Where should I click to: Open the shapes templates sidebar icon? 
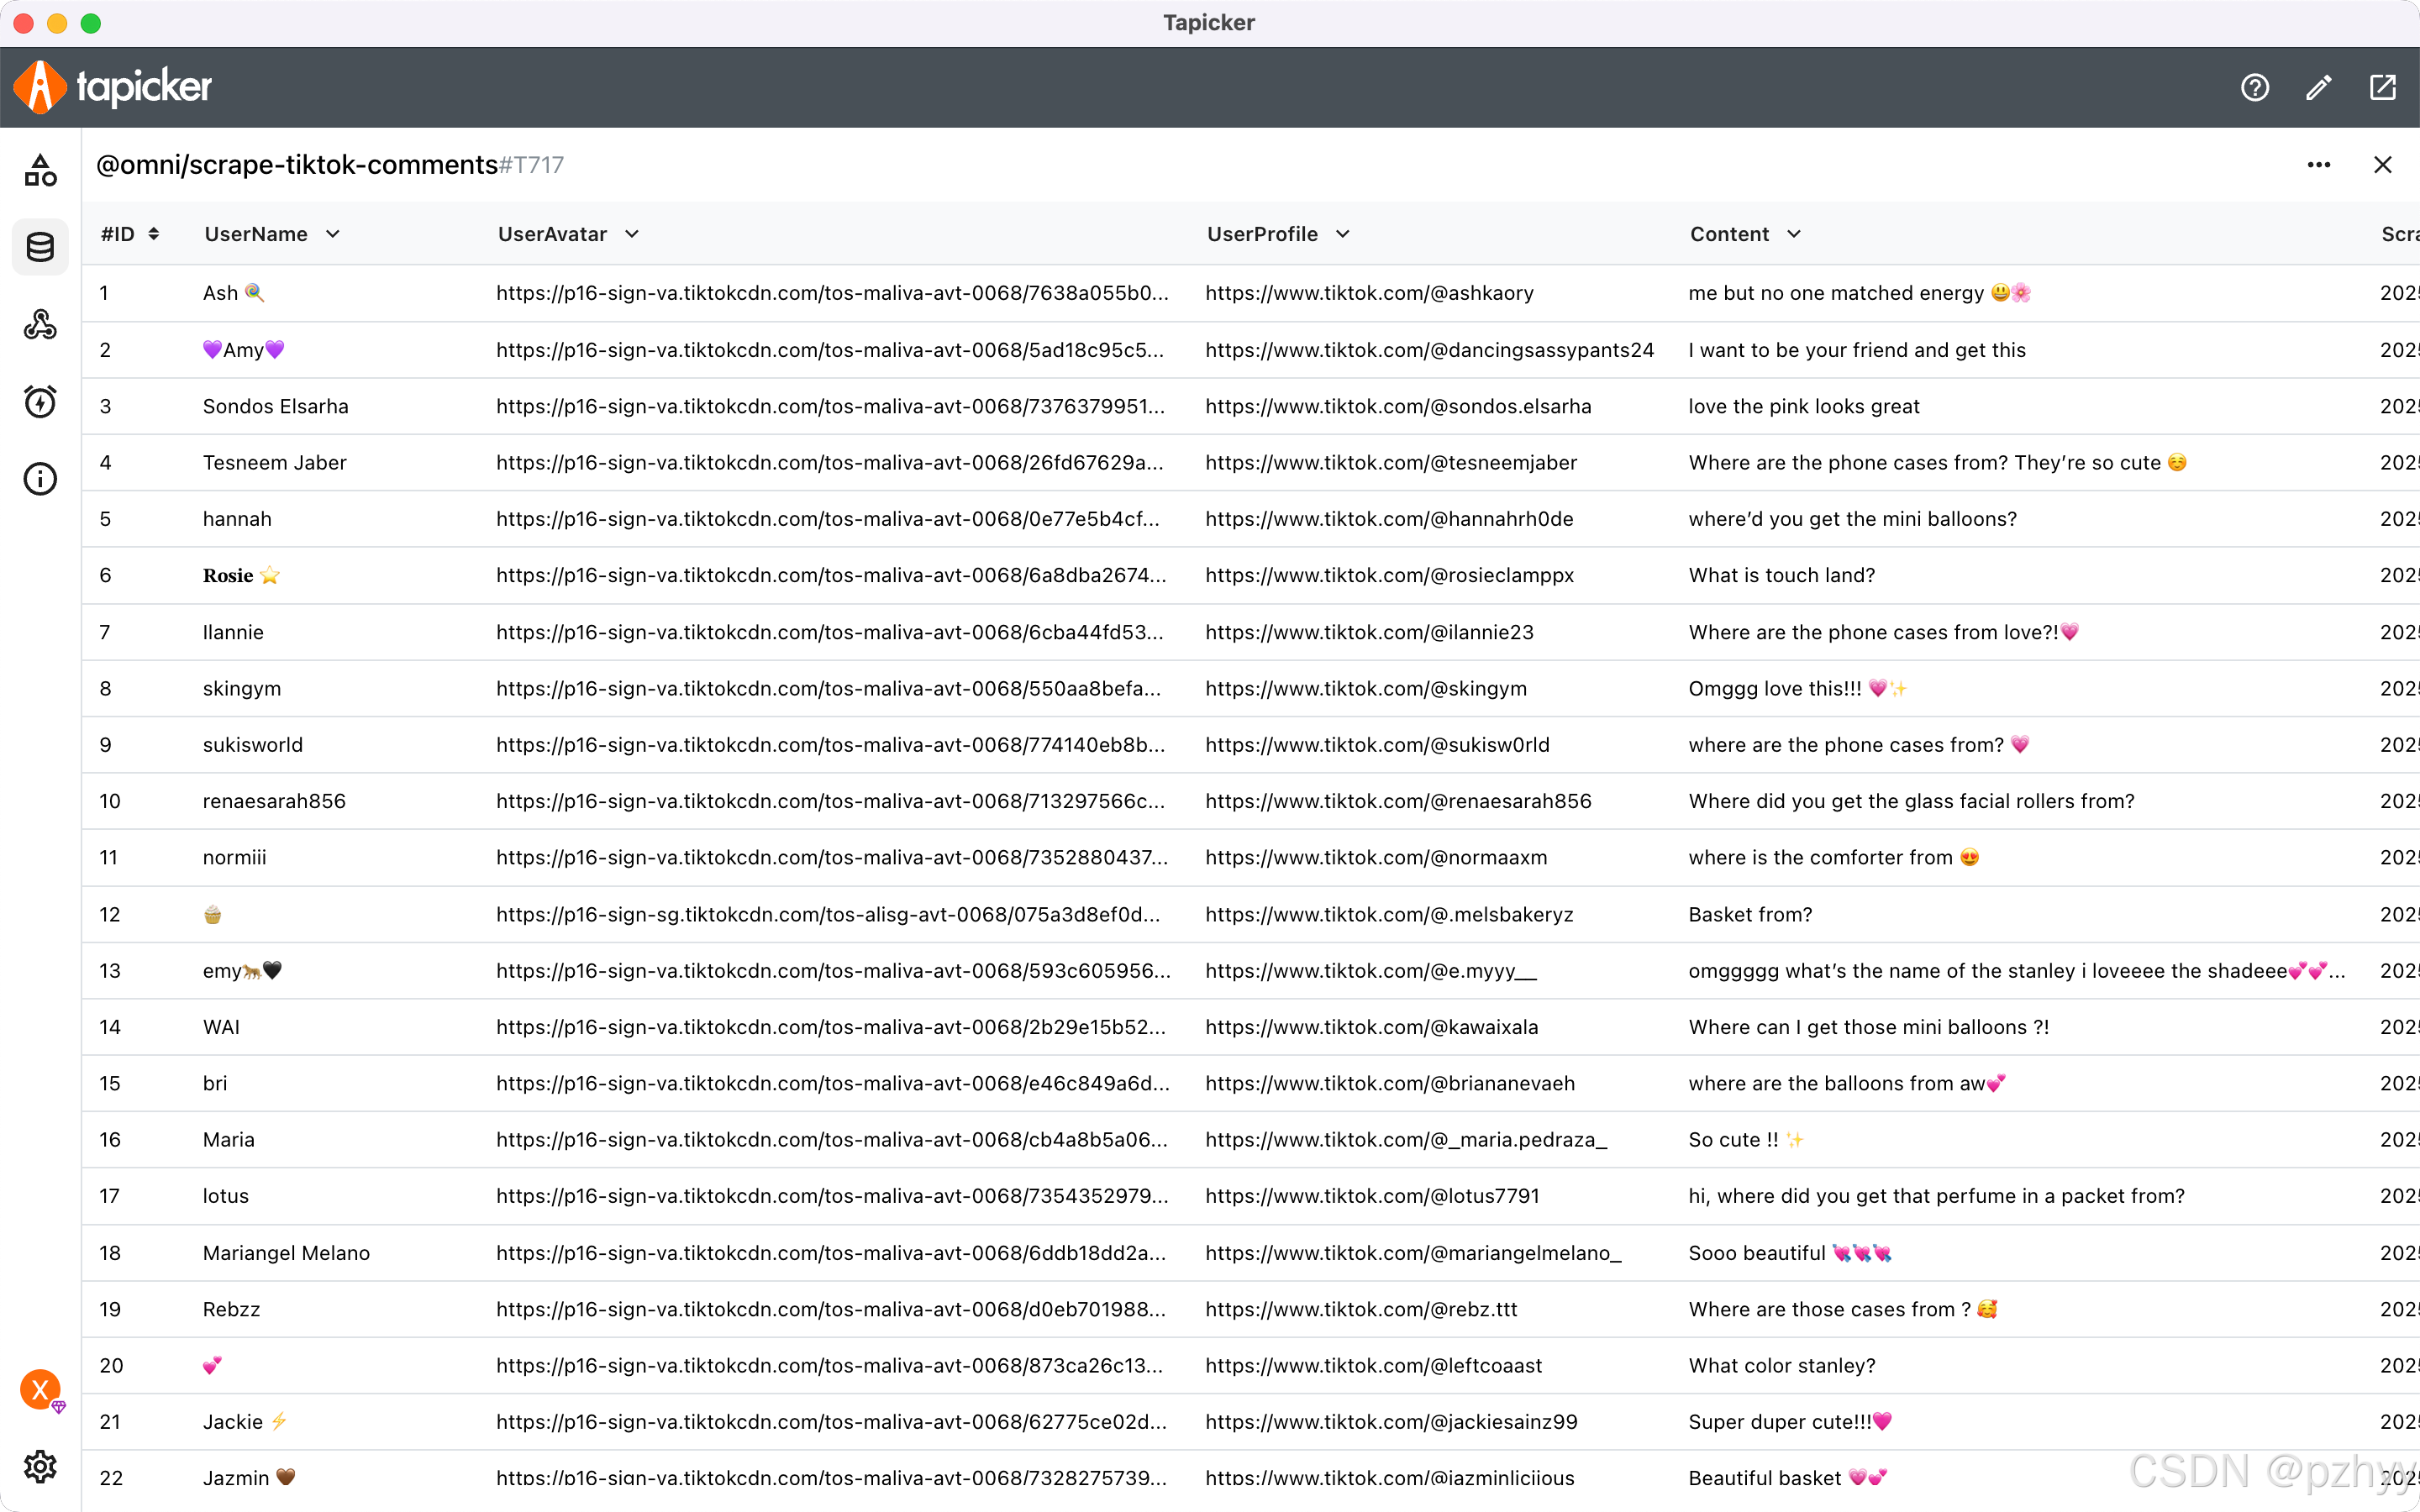pyautogui.click(x=40, y=170)
